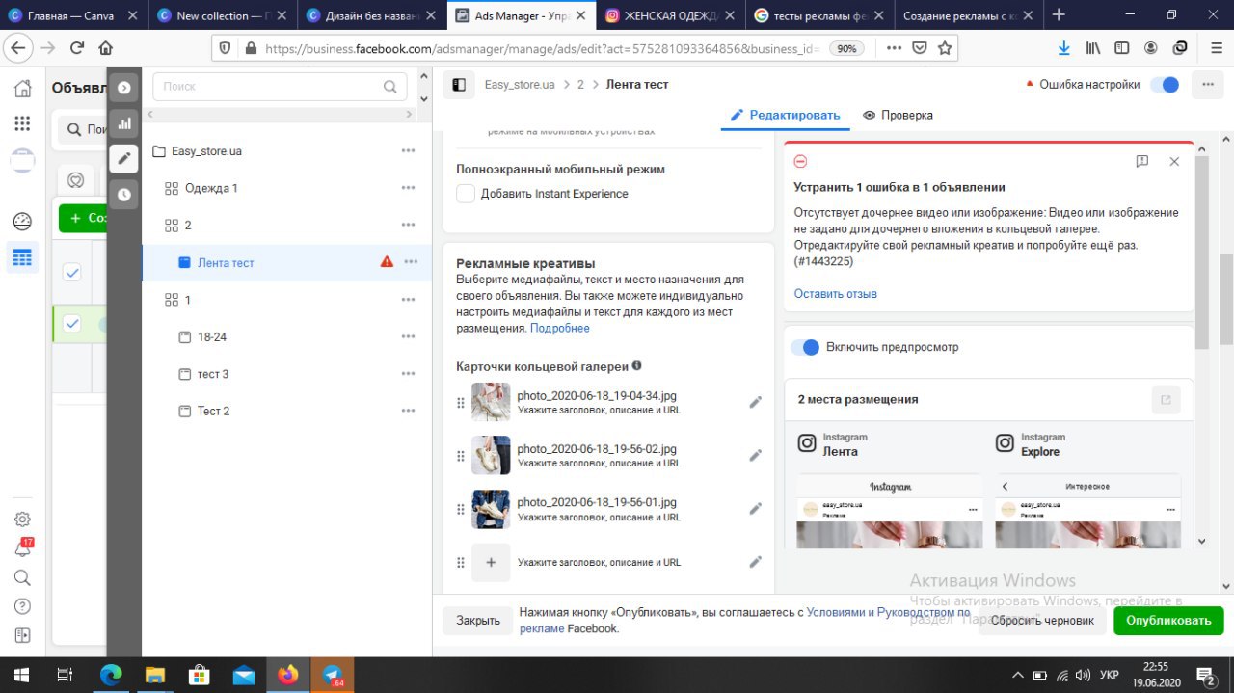Close the error notification panel
The height and width of the screenshot is (693, 1234).
1173,162
